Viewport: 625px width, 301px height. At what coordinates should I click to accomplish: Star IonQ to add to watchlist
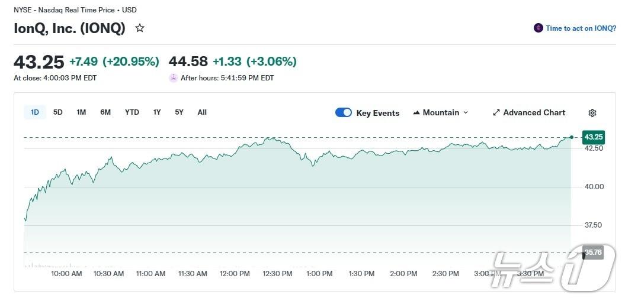pos(140,28)
